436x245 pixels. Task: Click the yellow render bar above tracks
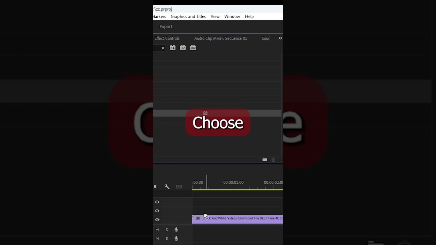coord(237,190)
